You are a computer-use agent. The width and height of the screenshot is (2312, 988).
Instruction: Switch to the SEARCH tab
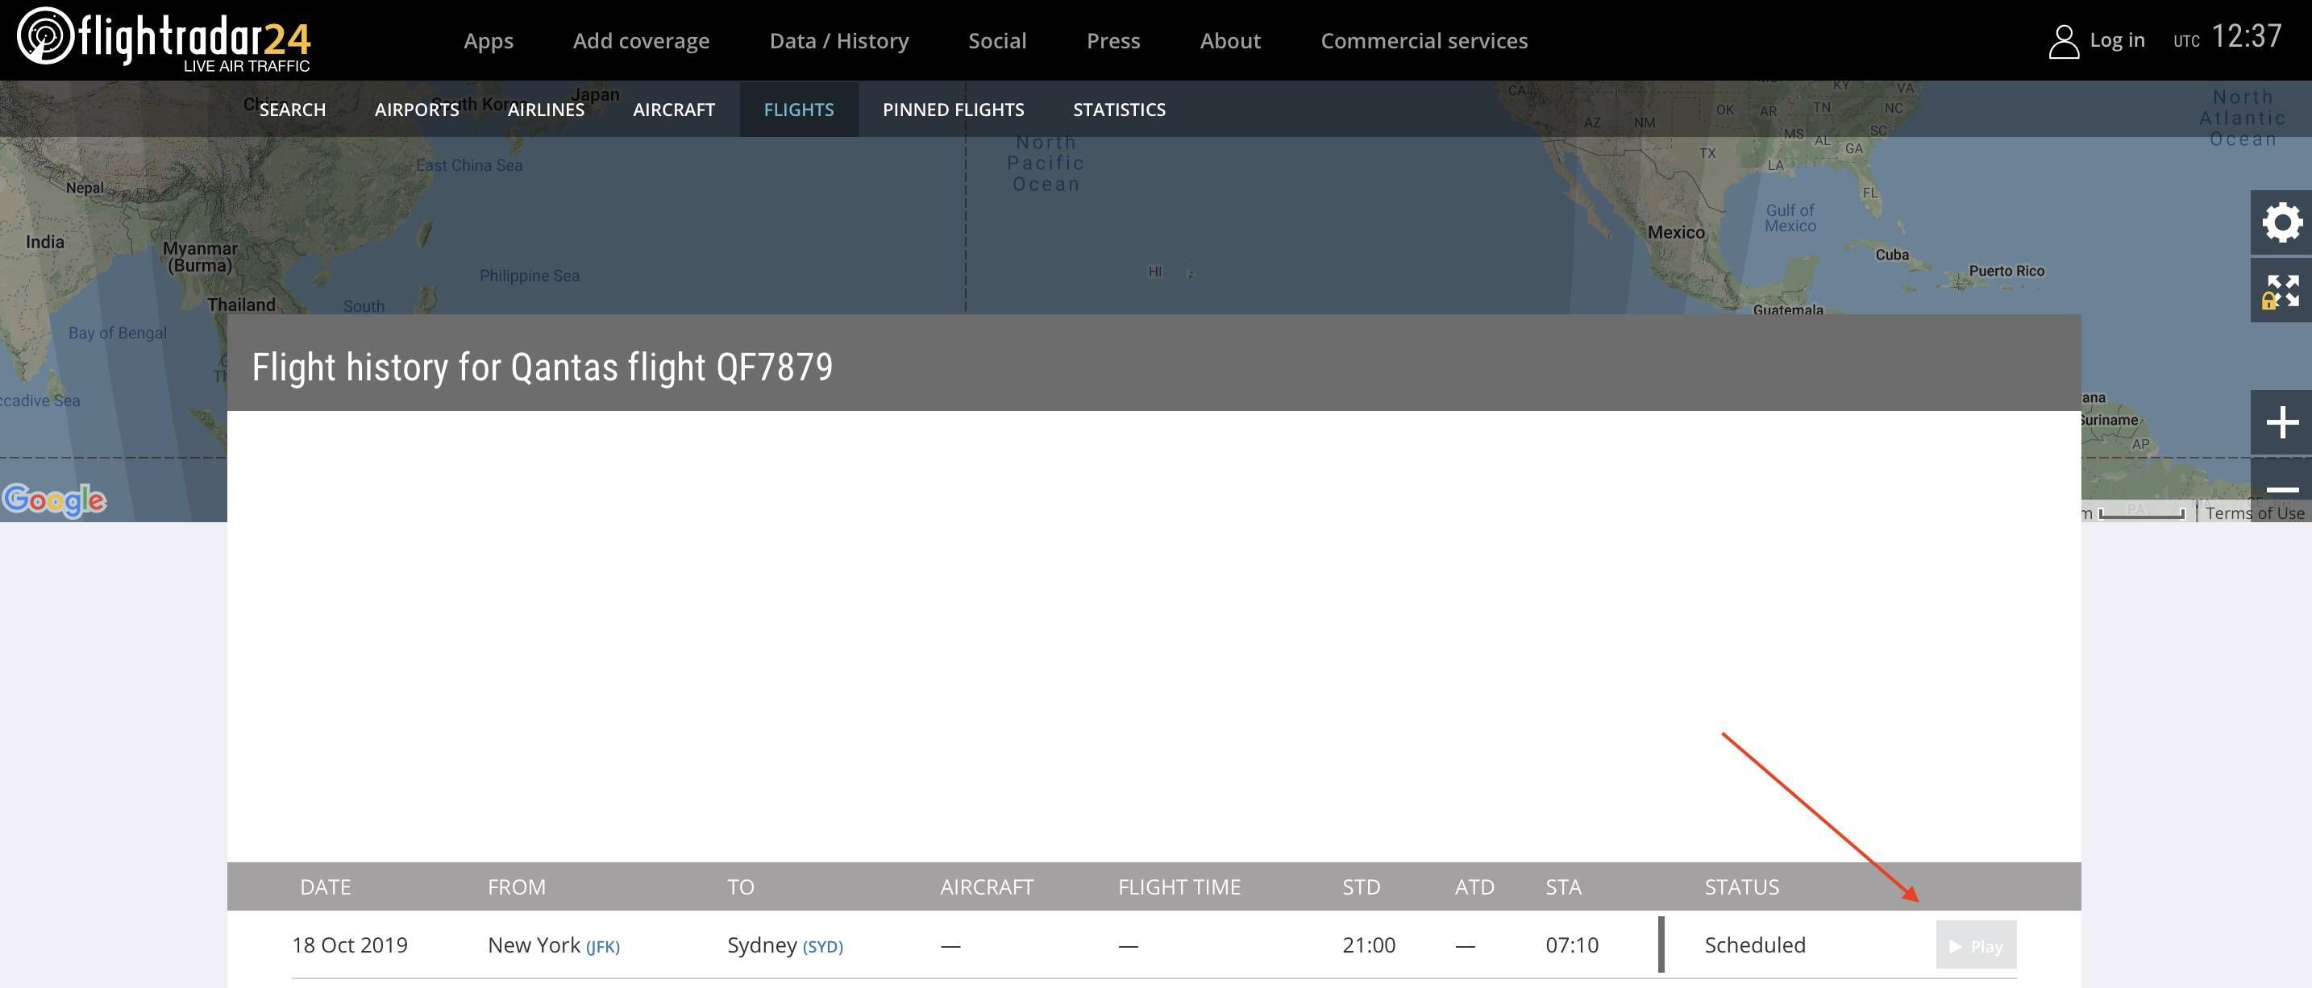[x=292, y=110]
